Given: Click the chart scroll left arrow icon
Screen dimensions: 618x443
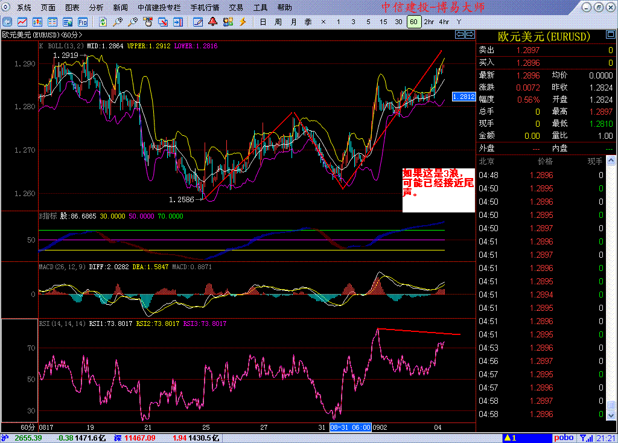Looking at the screenshot, I should click(x=459, y=34).
